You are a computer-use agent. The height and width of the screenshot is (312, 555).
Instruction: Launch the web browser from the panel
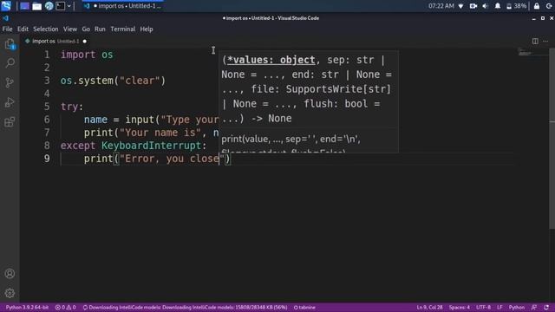49,6
